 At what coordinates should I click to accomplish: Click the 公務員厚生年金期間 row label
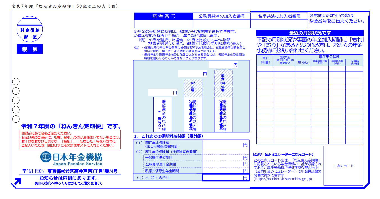coord(173,164)
